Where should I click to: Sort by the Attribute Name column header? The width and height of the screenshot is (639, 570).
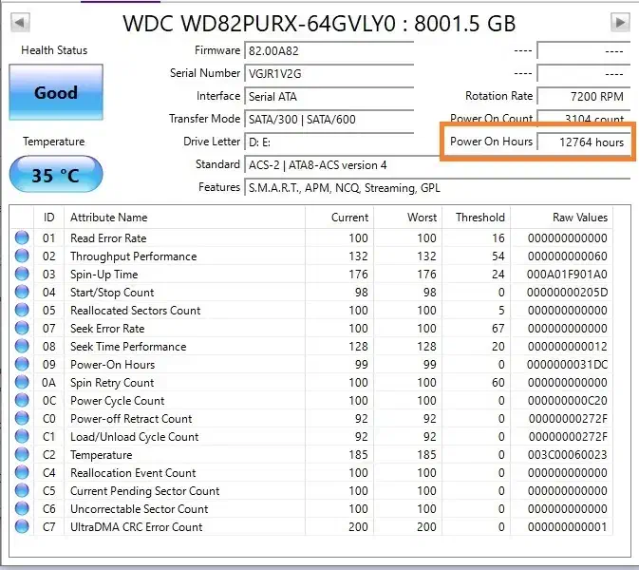pyautogui.click(x=109, y=218)
